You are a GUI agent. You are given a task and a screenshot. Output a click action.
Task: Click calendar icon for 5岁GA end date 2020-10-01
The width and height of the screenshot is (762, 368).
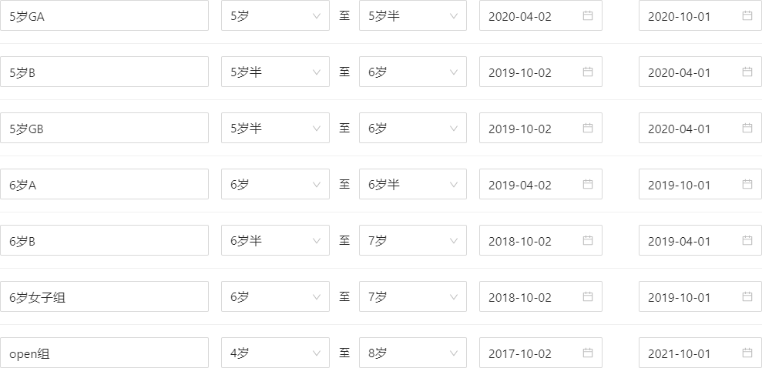pyautogui.click(x=747, y=15)
